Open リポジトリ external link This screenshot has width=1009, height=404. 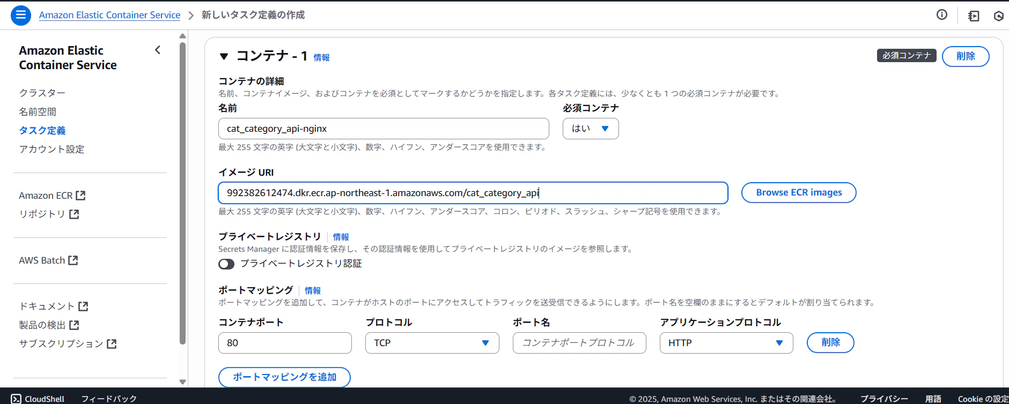[x=49, y=214]
